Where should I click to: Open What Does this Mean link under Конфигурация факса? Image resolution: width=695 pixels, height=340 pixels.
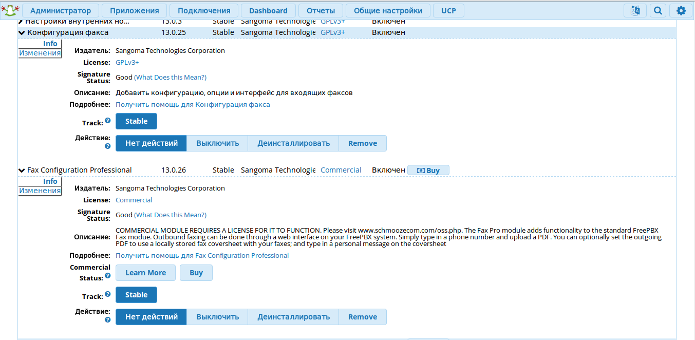(x=170, y=77)
